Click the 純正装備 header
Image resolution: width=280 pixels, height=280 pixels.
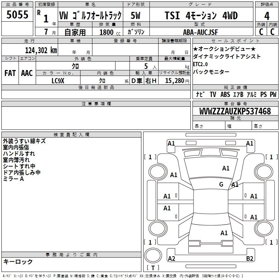click(x=235, y=87)
